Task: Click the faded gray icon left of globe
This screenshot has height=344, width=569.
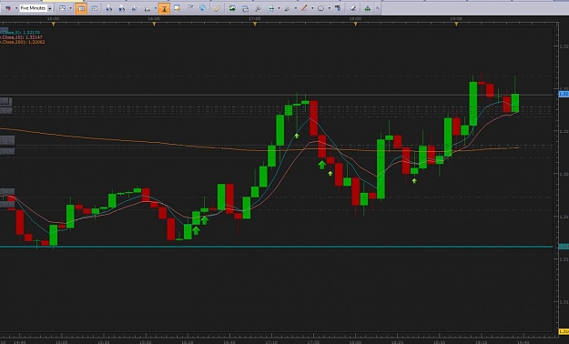Action: (190, 8)
